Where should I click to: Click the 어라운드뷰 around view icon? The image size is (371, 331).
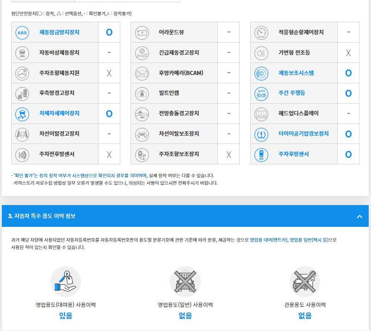tap(142, 32)
